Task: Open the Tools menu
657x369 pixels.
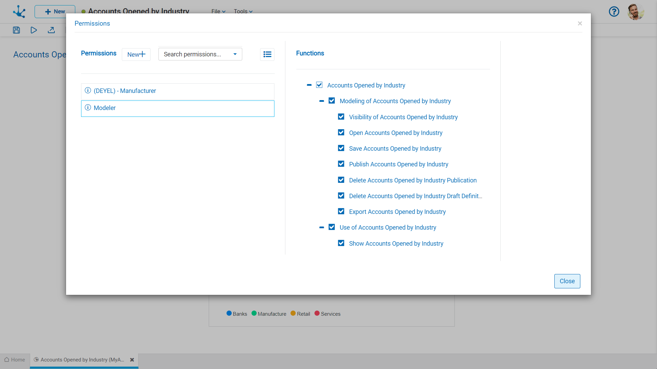Action: click(x=243, y=11)
